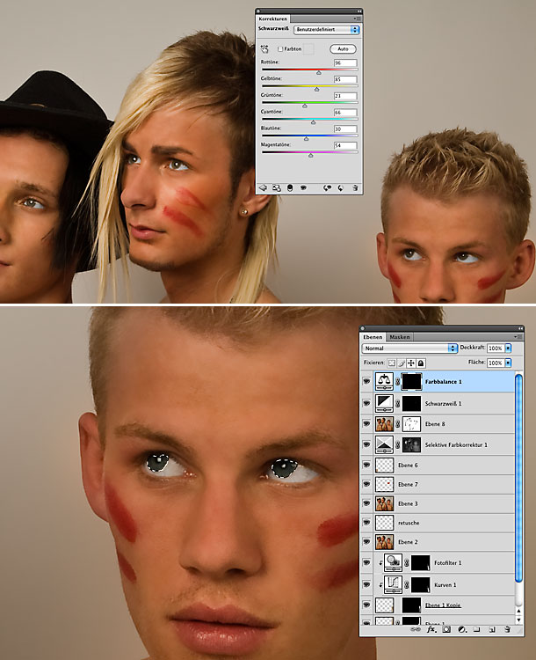Click the Magentatöne slider handle
The image size is (536, 660).
[311, 155]
